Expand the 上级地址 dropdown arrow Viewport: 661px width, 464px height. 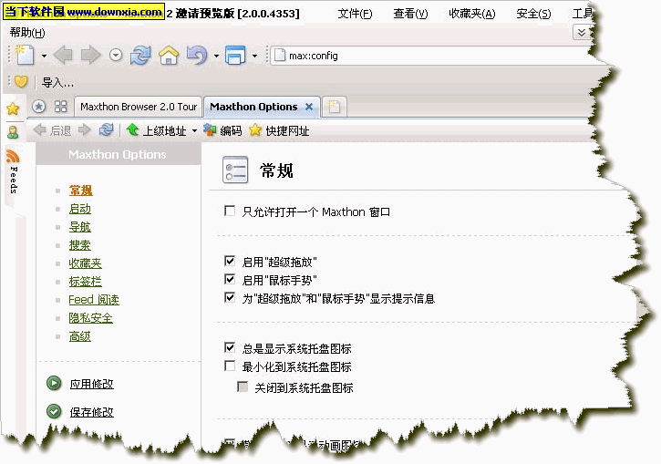[x=194, y=131]
